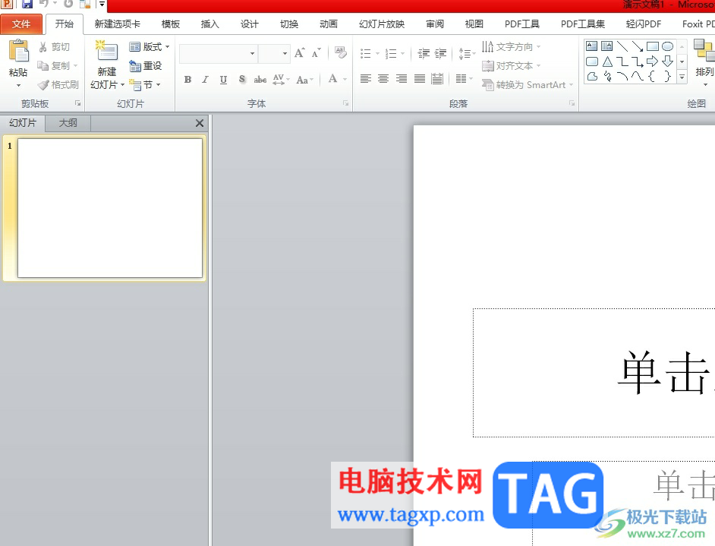Switch to the Insert (插入) tab
The height and width of the screenshot is (546, 715).
point(209,24)
